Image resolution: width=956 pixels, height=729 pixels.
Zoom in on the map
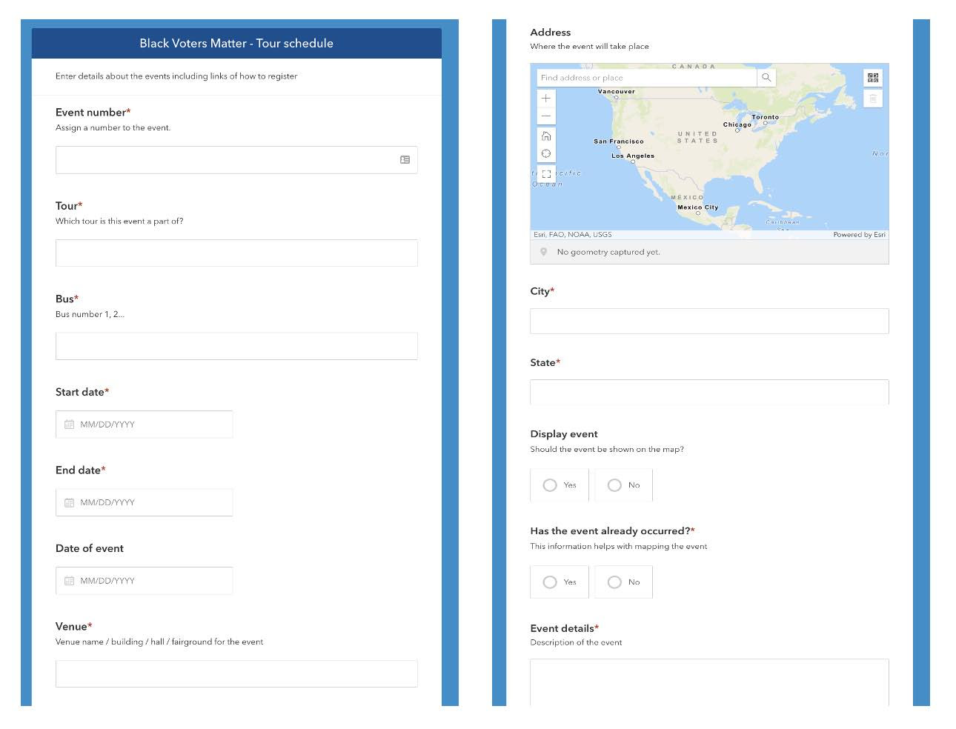click(x=546, y=99)
